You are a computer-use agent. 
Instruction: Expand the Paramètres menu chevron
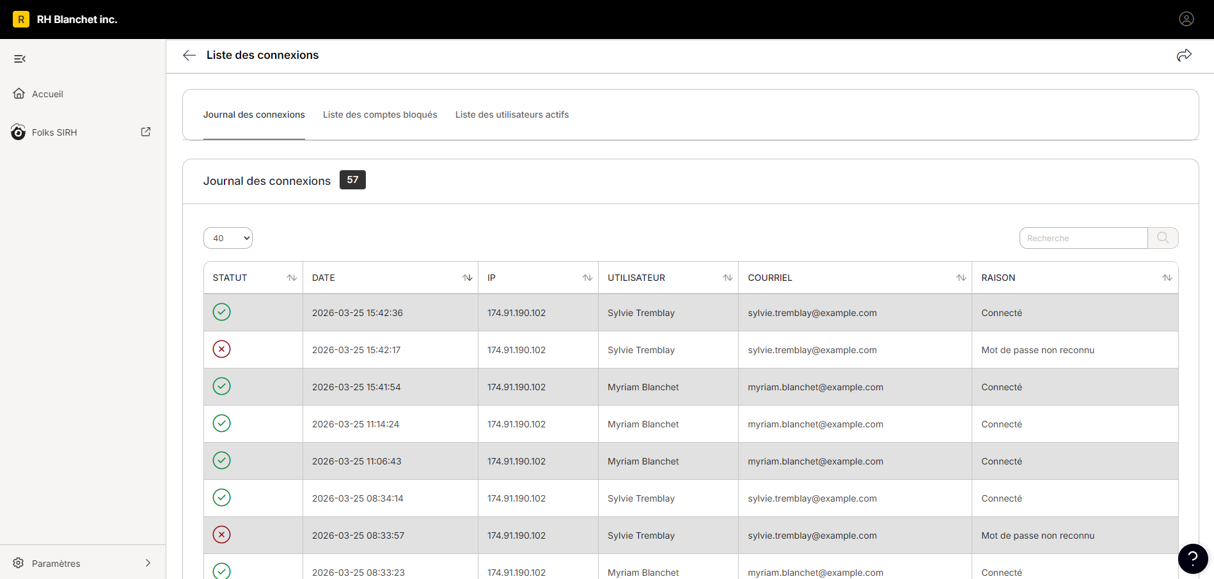click(x=148, y=563)
